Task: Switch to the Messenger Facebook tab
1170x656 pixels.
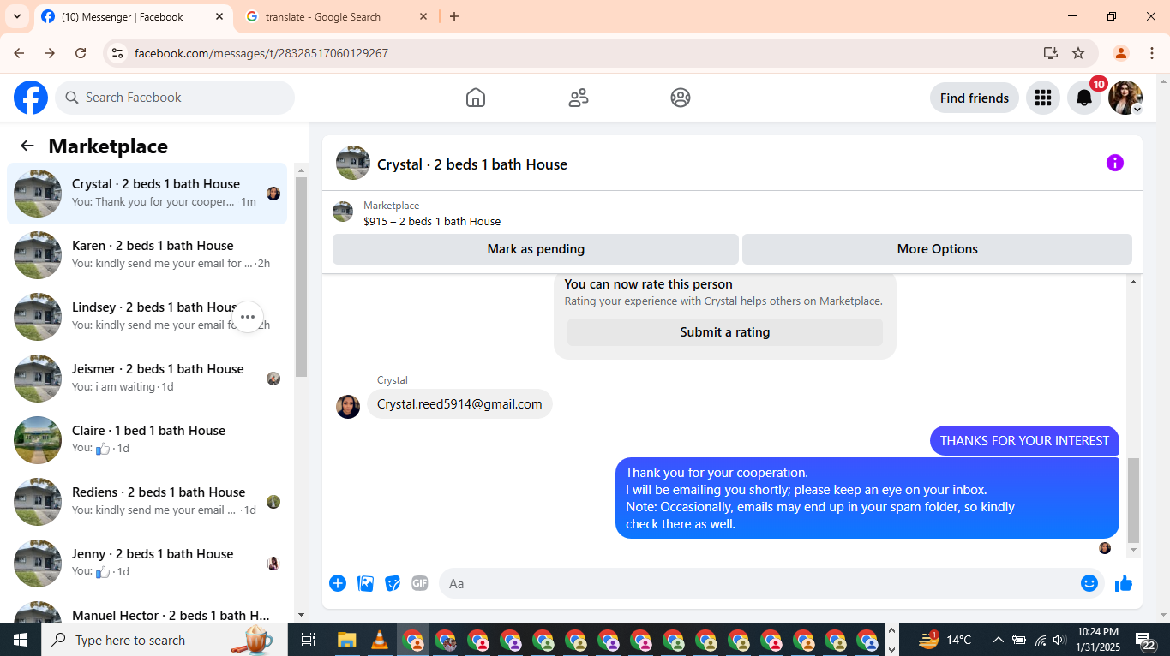Action: tap(133, 17)
